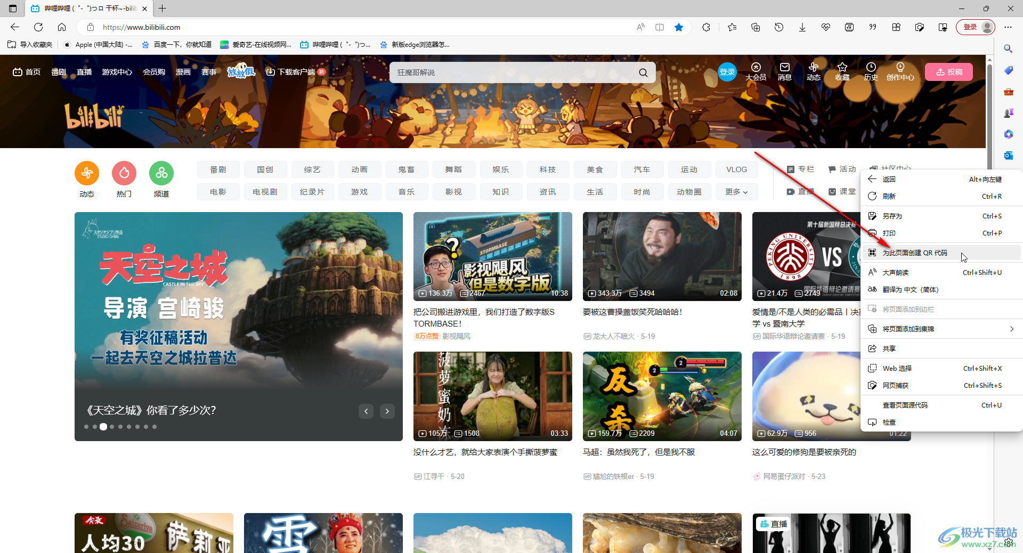
Task: Click the 共享 share menu item
Action: click(x=941, y=348)
